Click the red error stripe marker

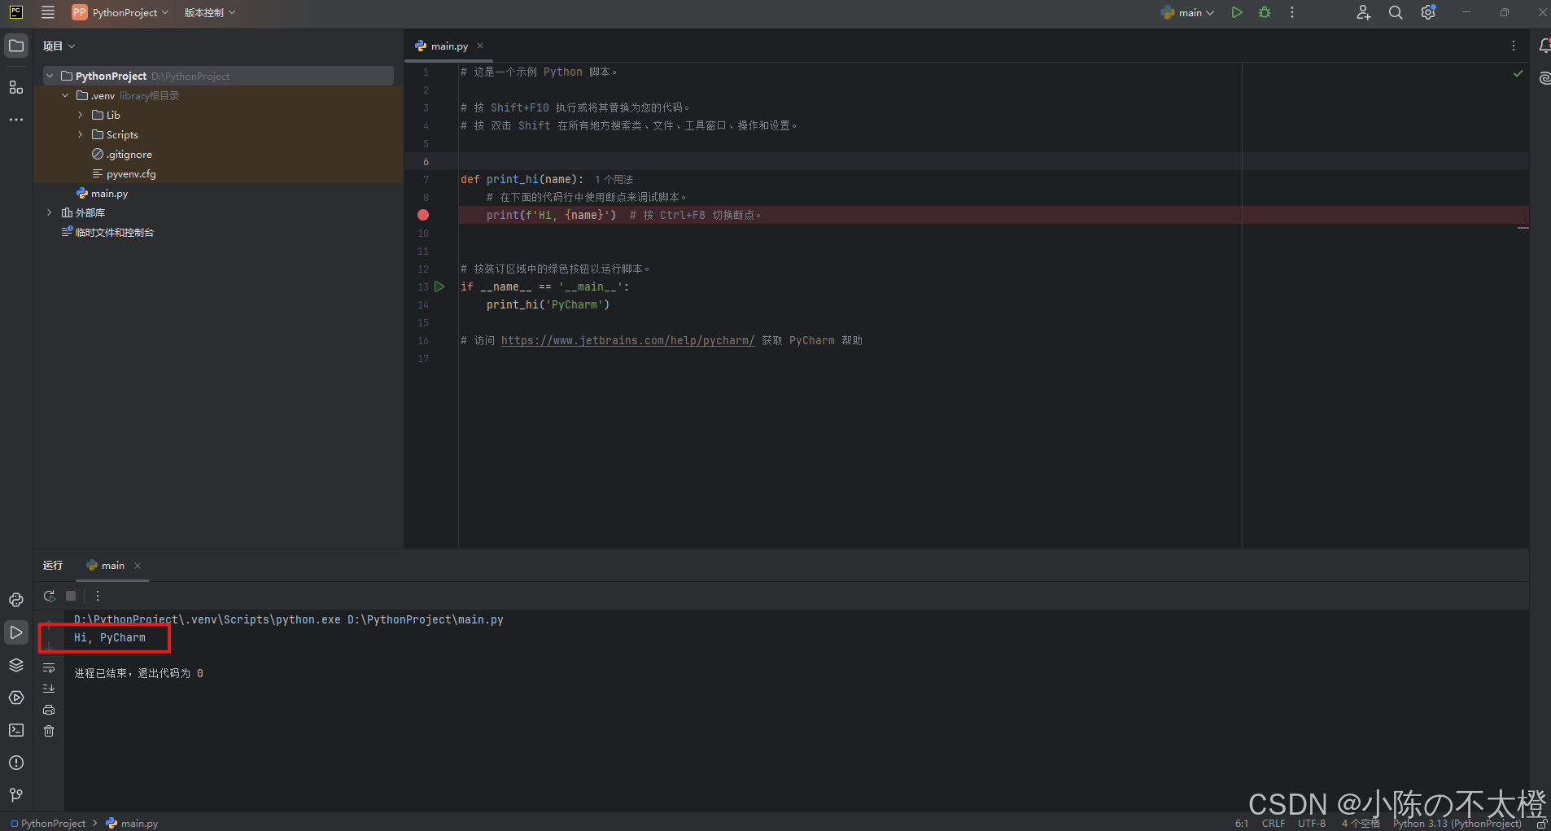1523,228
